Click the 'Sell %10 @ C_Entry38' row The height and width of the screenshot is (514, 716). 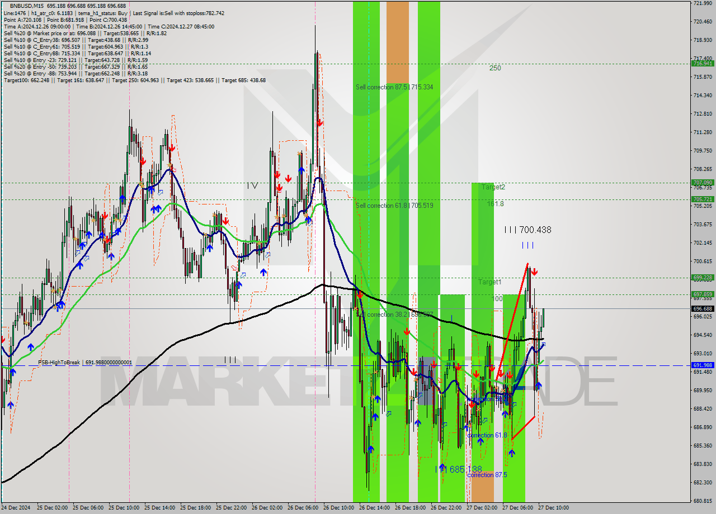[x=76, y=40]
